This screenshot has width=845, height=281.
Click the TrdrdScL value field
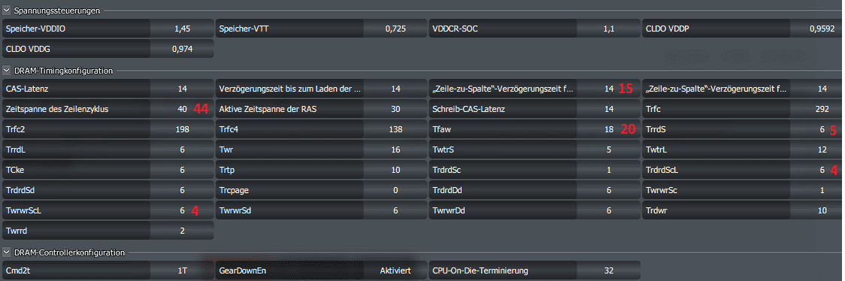[x=822, y=170]
